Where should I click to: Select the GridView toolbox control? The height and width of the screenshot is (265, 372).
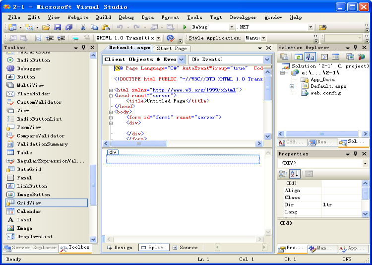click(46, 203)
